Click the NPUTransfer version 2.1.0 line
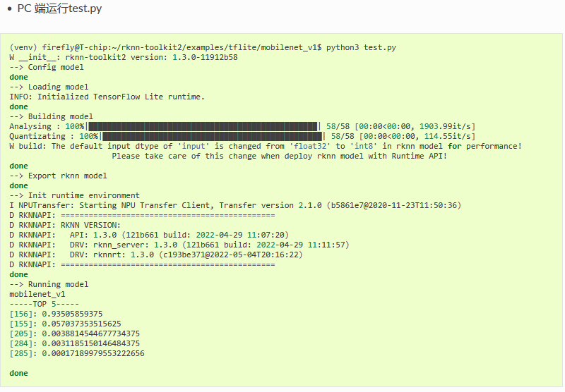The width and height of the screenshot is (565, 392). point(235,205)
